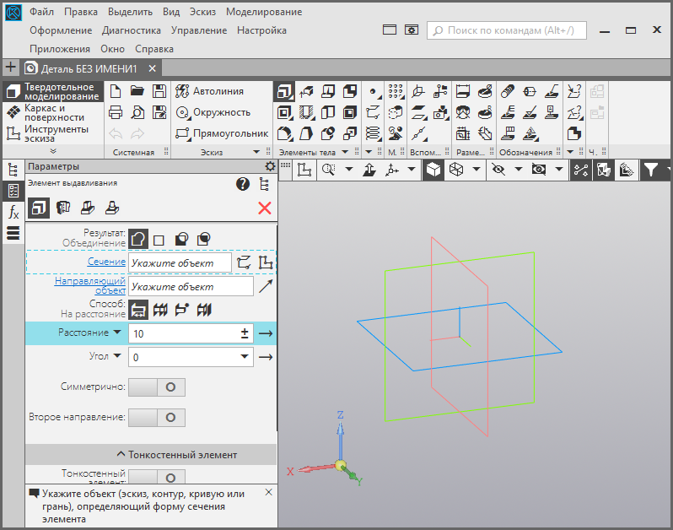Add a new document tab with plus

click(x=10, y=68)
